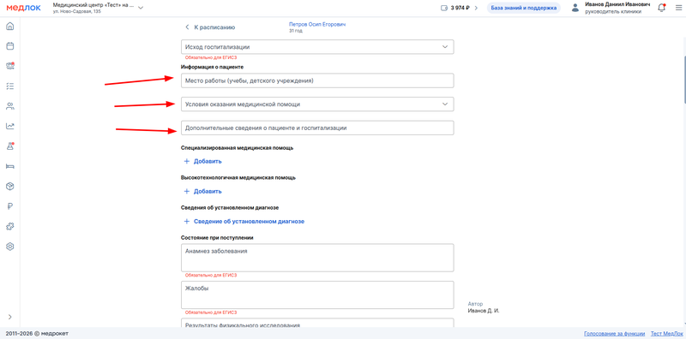Open patient link Петров Осип Егорович
This screenshot has height=339, width=686.
click(x=317, y=25)
